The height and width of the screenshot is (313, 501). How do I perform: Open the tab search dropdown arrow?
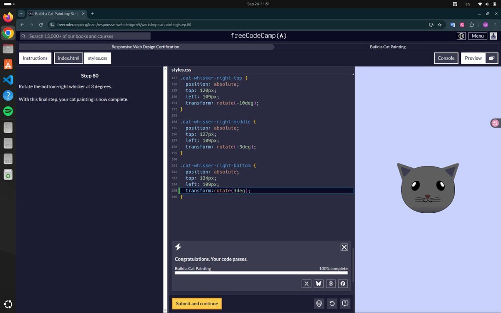[22, 14]
